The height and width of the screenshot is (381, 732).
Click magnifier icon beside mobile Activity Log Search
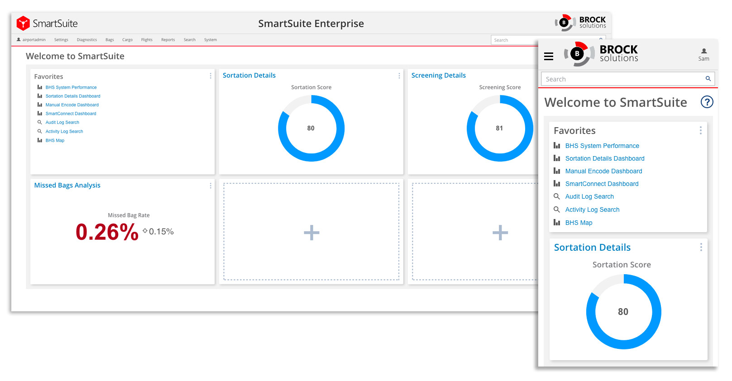(x=557, y=209)
